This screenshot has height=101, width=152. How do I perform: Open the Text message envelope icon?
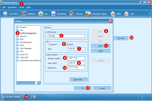tap(126, 14)
